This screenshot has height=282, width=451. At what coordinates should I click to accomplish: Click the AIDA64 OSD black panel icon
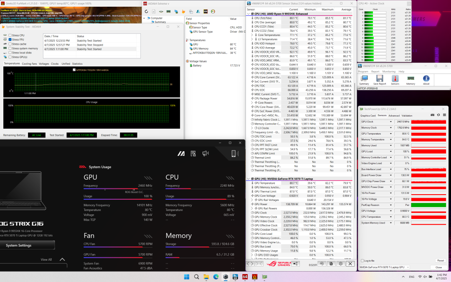coord(205,12)
